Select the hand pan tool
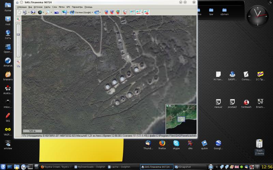Image resolution: width=273 pixels, height=170 pixels. (19, 12)
